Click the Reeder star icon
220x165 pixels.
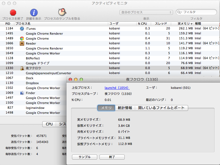tap(22, 43)
